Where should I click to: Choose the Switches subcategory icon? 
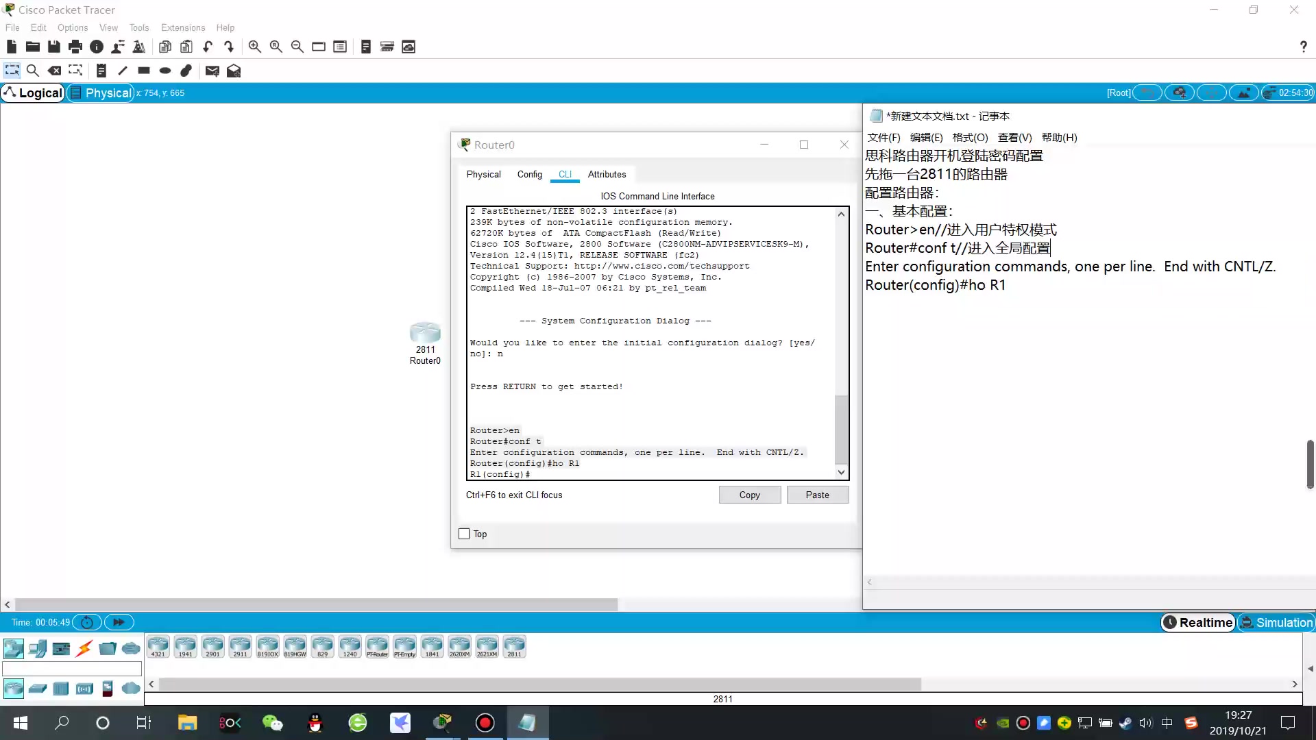(38, 689)
